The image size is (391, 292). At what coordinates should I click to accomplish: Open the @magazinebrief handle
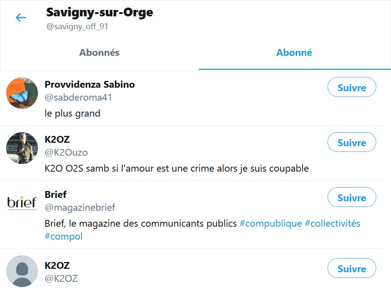tap(80, 207)
